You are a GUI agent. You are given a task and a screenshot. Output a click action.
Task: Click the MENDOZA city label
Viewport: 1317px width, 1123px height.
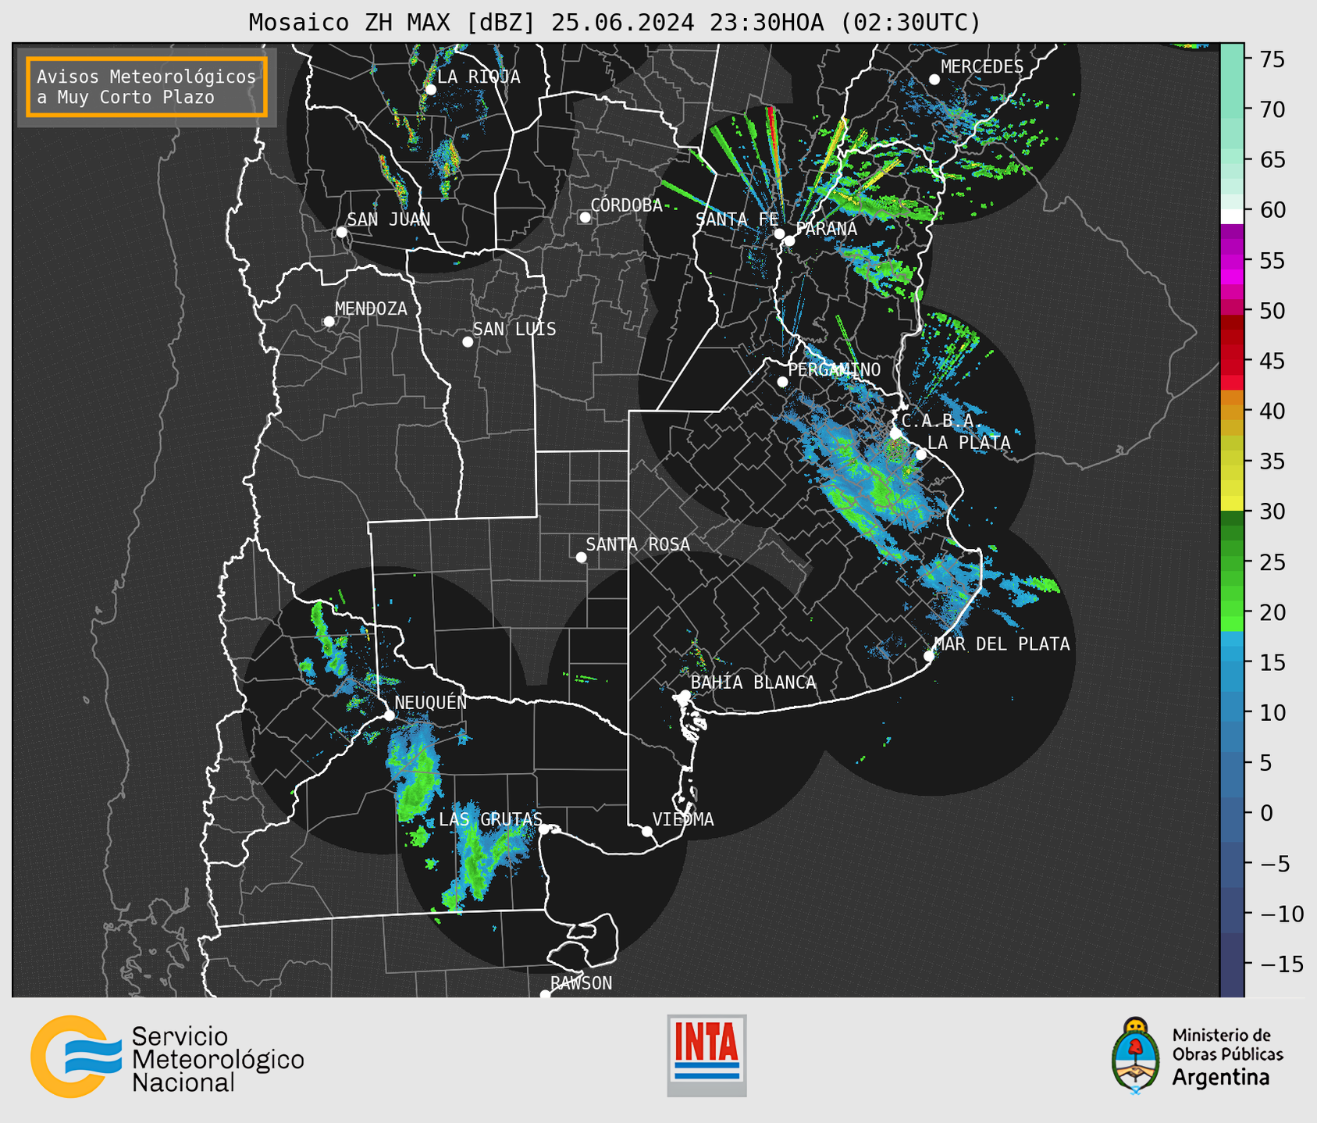371,308
